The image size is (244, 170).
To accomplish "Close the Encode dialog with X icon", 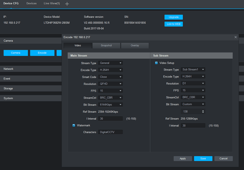I will (x=235, y=37).
